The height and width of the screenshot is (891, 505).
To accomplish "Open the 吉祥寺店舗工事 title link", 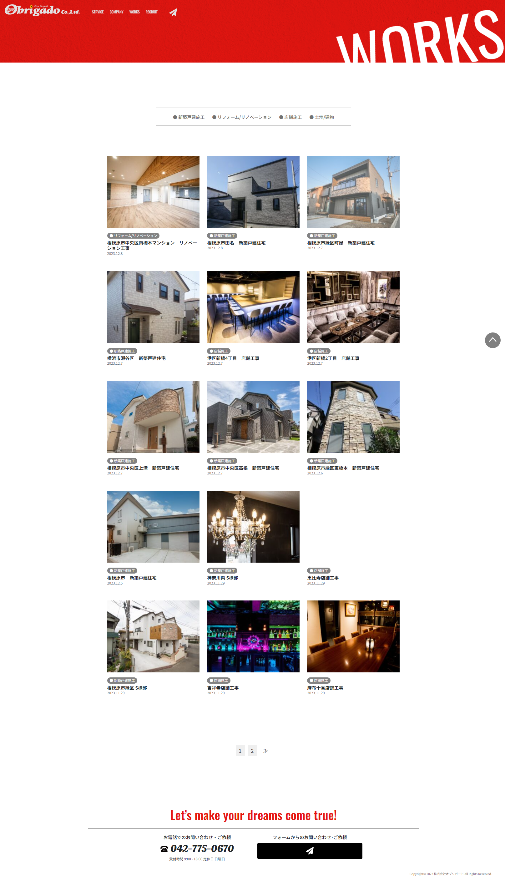I will (223, 688).
